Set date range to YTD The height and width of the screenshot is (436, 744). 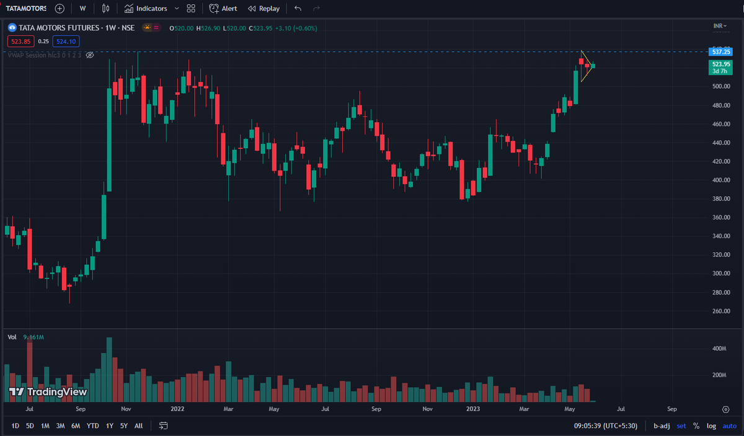pyautogui.click(x=92, y=426)
